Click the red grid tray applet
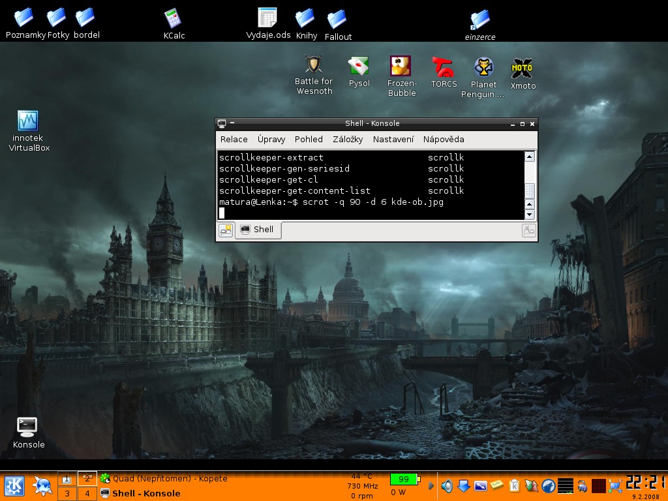Screen dimensions: 668x501 (x=599, y=485)
